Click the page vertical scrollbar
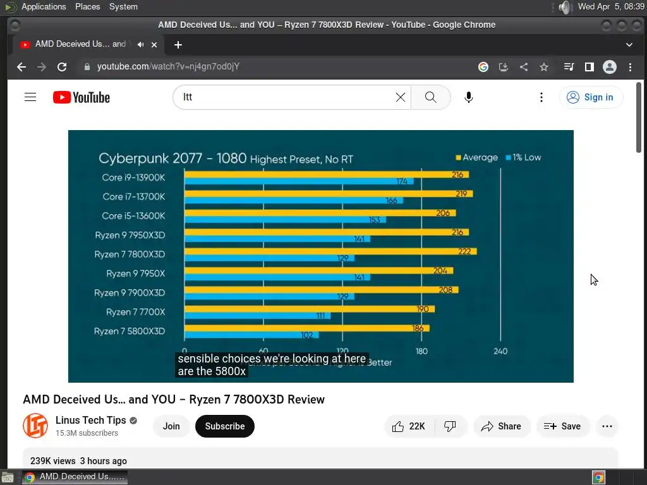This screenshot has height=485, width=647. 639,117
